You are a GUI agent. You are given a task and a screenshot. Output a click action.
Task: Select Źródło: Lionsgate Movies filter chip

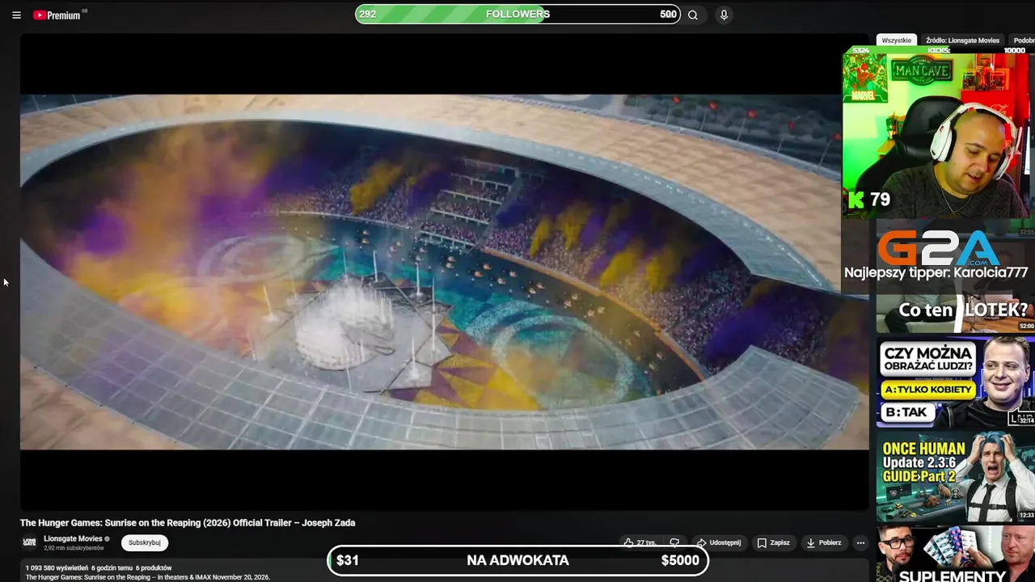pyautogui.click(x=962, y=40)
